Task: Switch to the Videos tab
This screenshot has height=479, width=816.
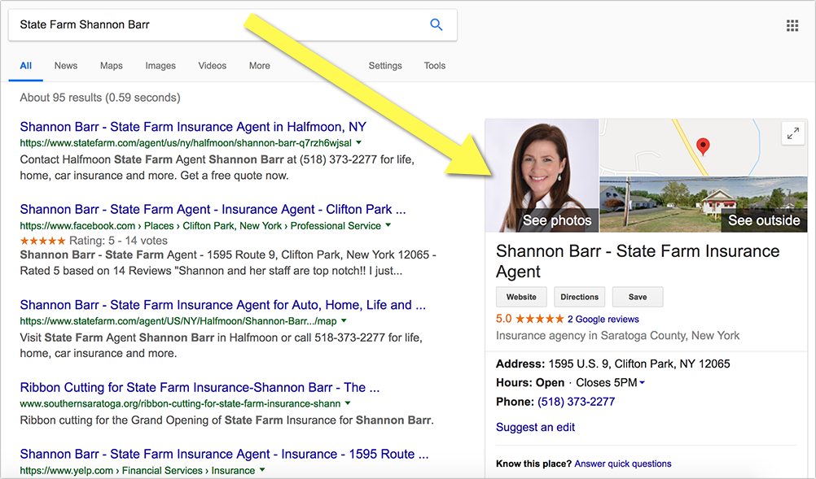Action: [213, 65]
